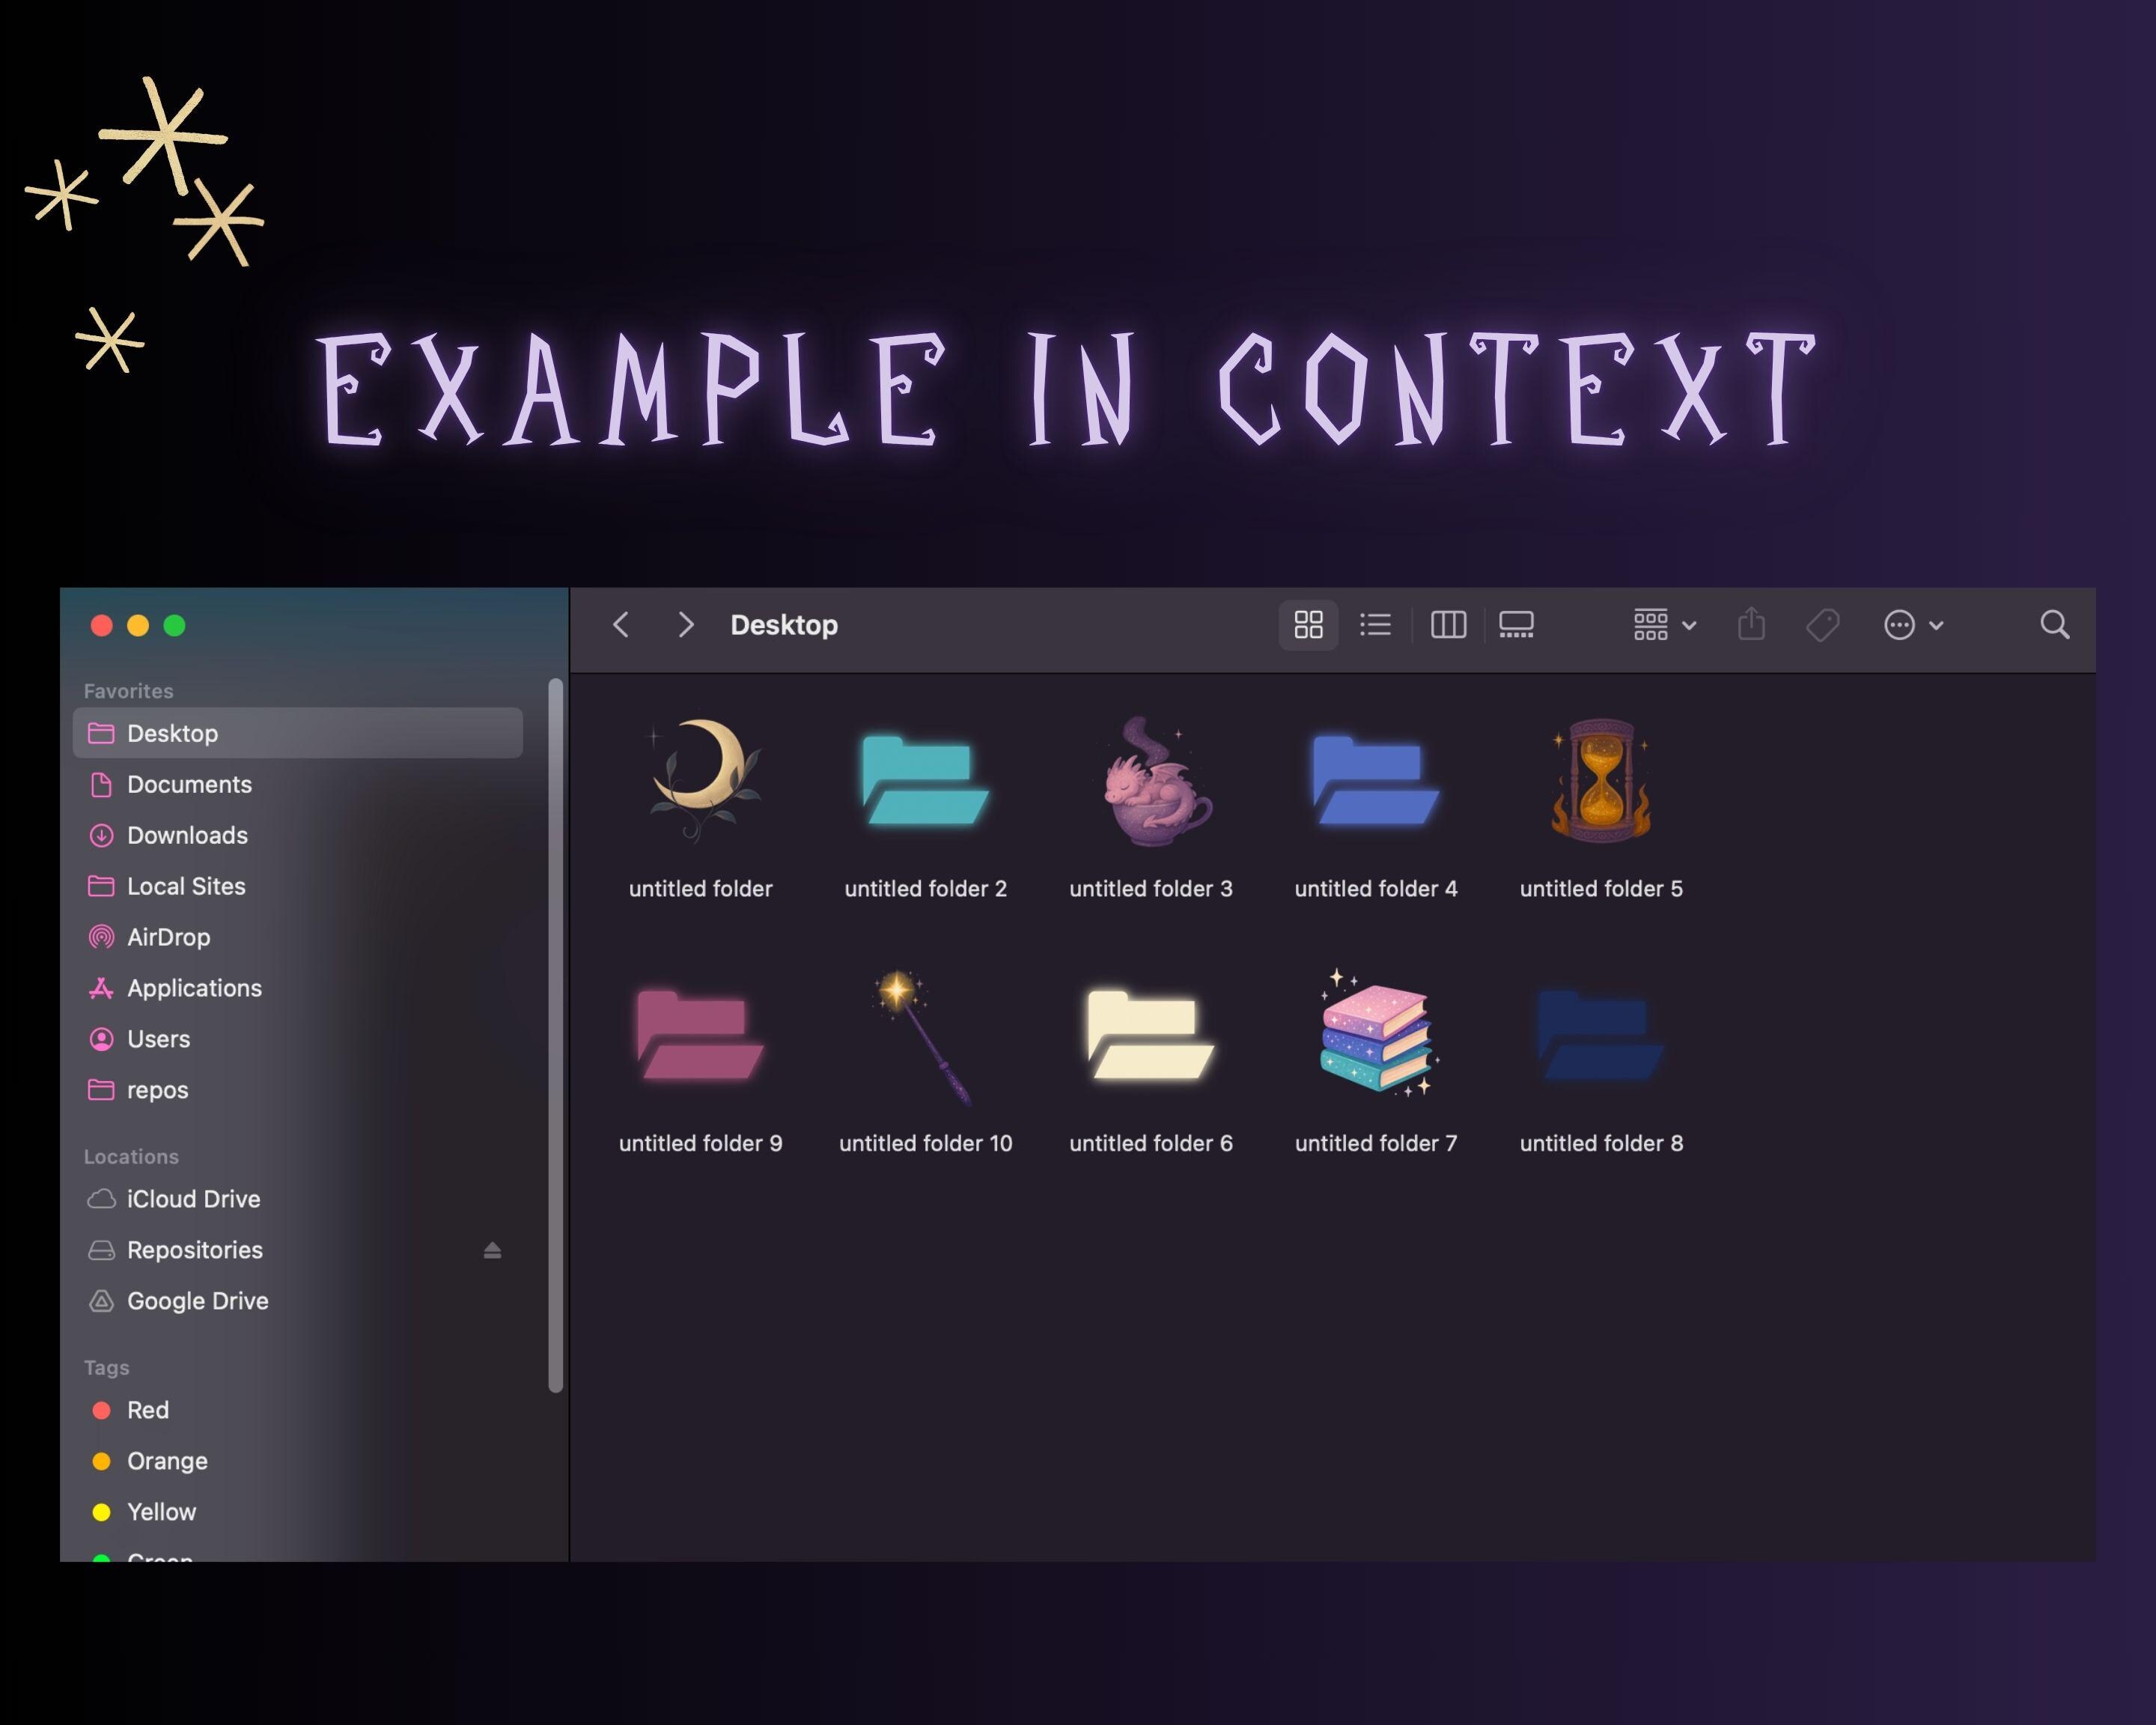Screen dimensions: 2156x1725
Task: Select cream folder untitled folder 6
Action: click(x=1151, y=1036)
